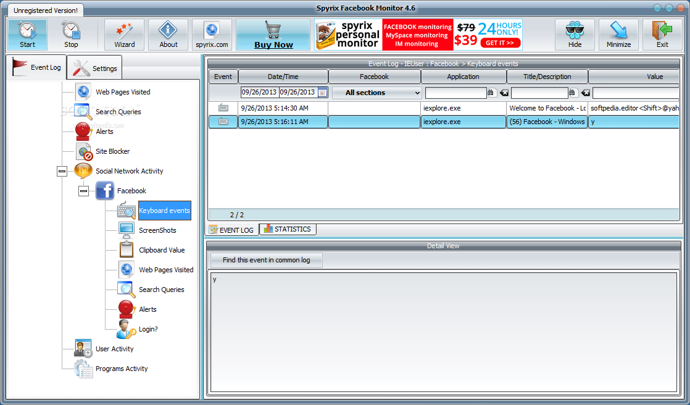Click the Programs Activity gear icon
Viewport: 690px width, 405px height.
[x=83, y=369]
